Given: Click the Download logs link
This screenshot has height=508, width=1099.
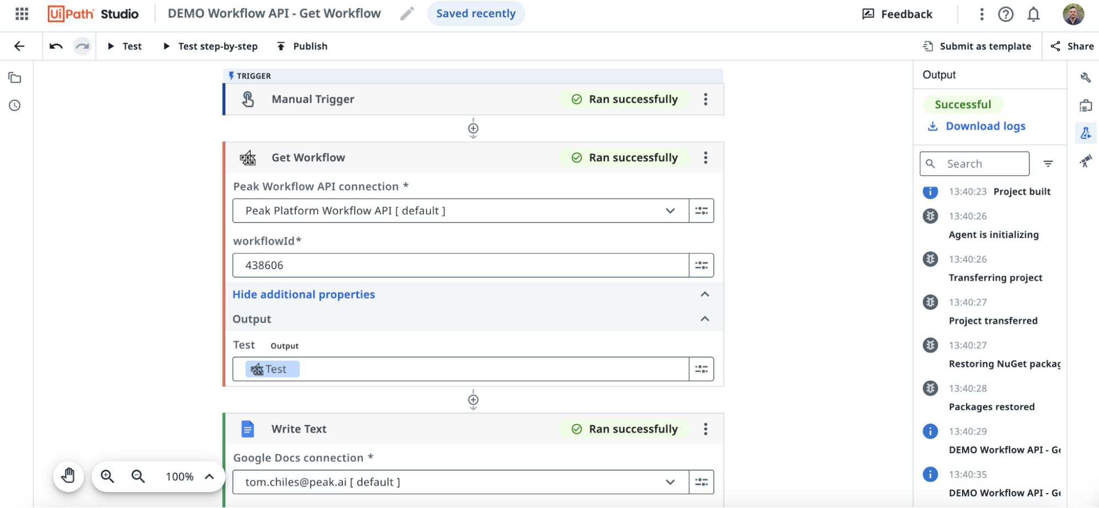Looking at the screenshot, I should tap(985, 126).
